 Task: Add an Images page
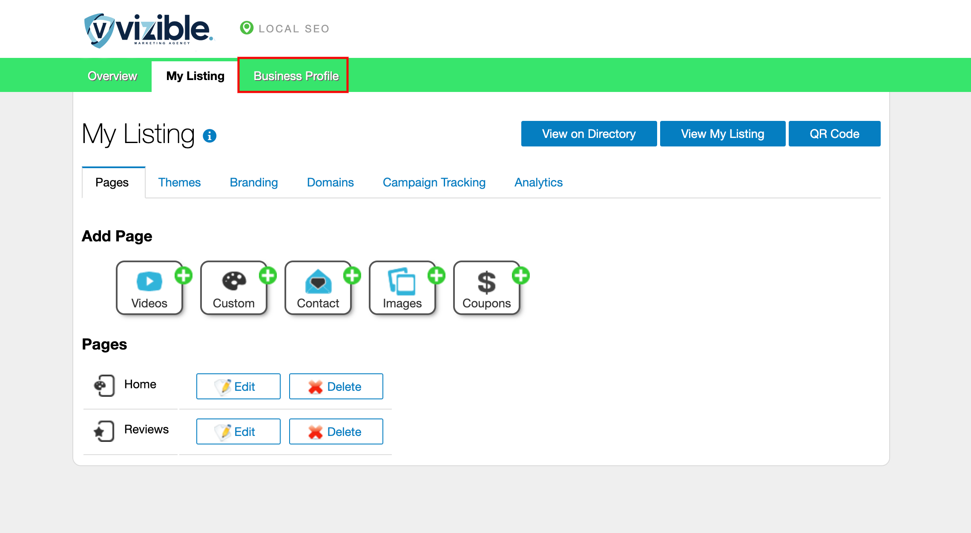pyautogui.click(x=402, y=288)
